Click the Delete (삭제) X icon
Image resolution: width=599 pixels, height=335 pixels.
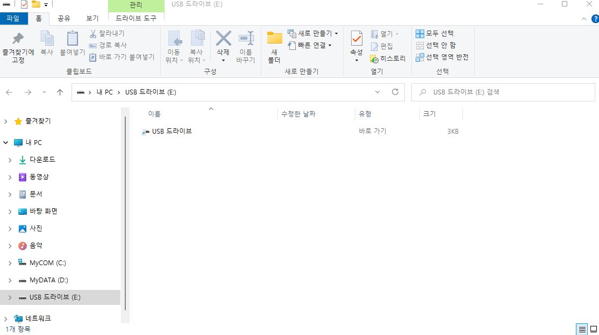point(224,38)
